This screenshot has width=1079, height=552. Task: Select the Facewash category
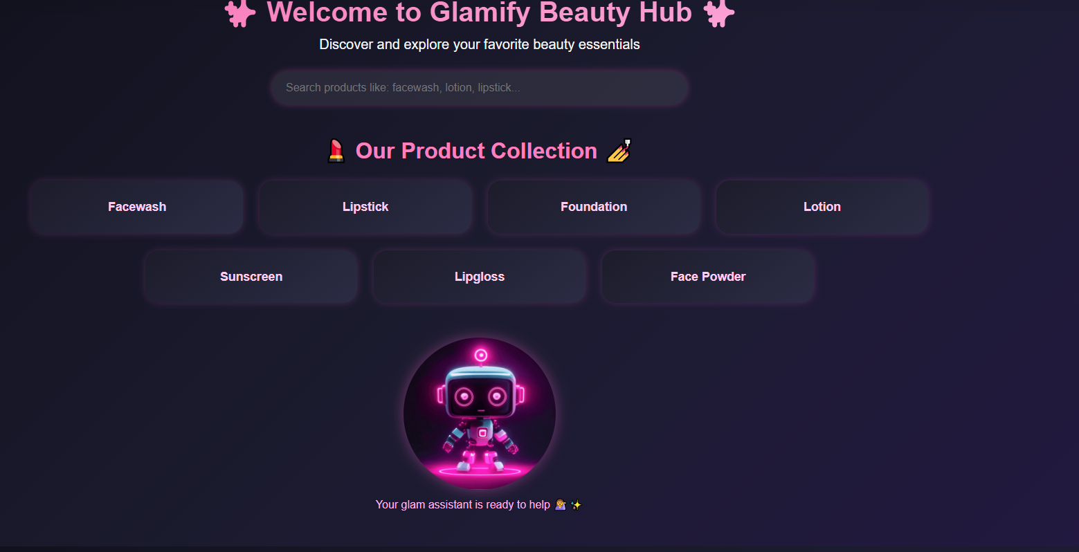tap(137, 207)
